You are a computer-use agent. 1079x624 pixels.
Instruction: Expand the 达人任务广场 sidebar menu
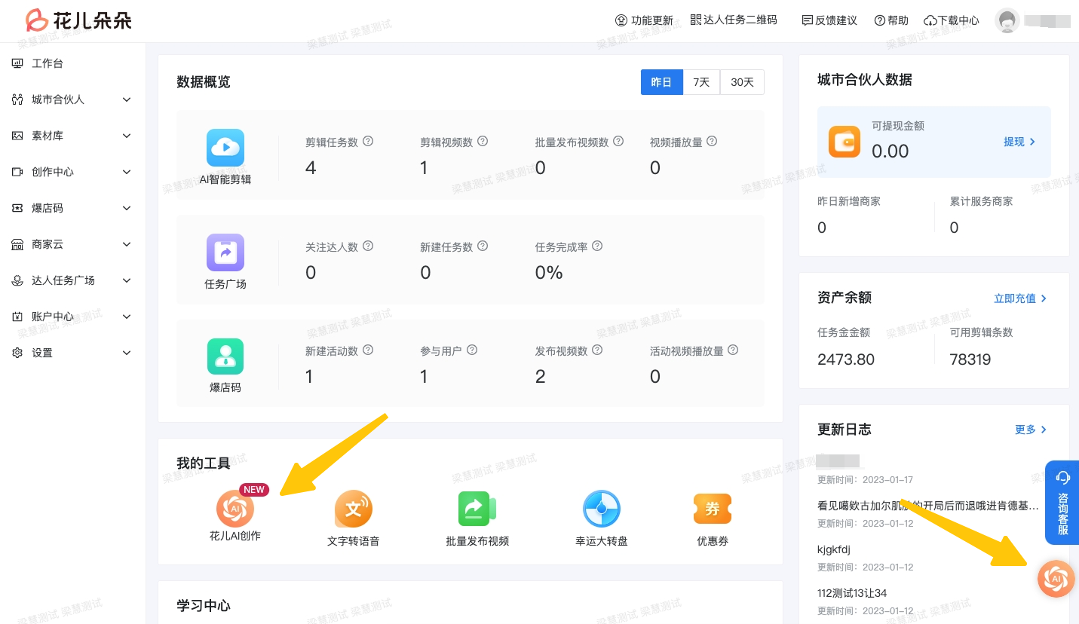click(72, 280)
